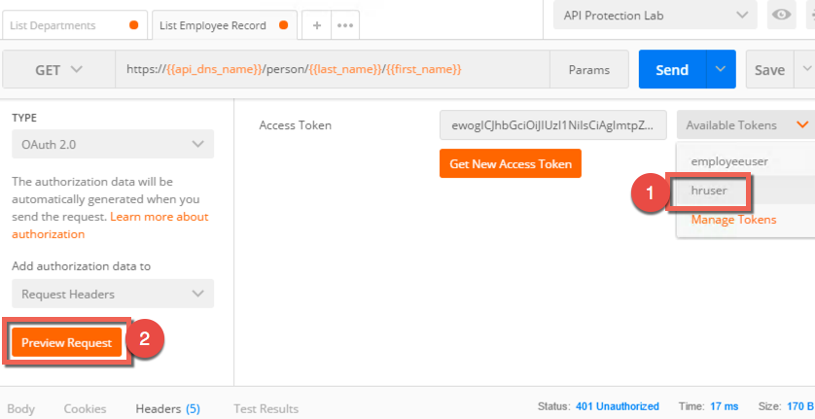Open a new request tab with plus icon
815x419 pixels.
coord(316,25)
